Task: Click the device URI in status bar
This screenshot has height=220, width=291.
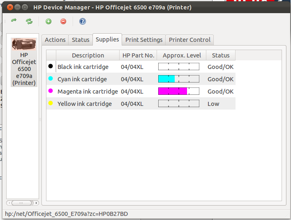Action: (x=67, y=214)
